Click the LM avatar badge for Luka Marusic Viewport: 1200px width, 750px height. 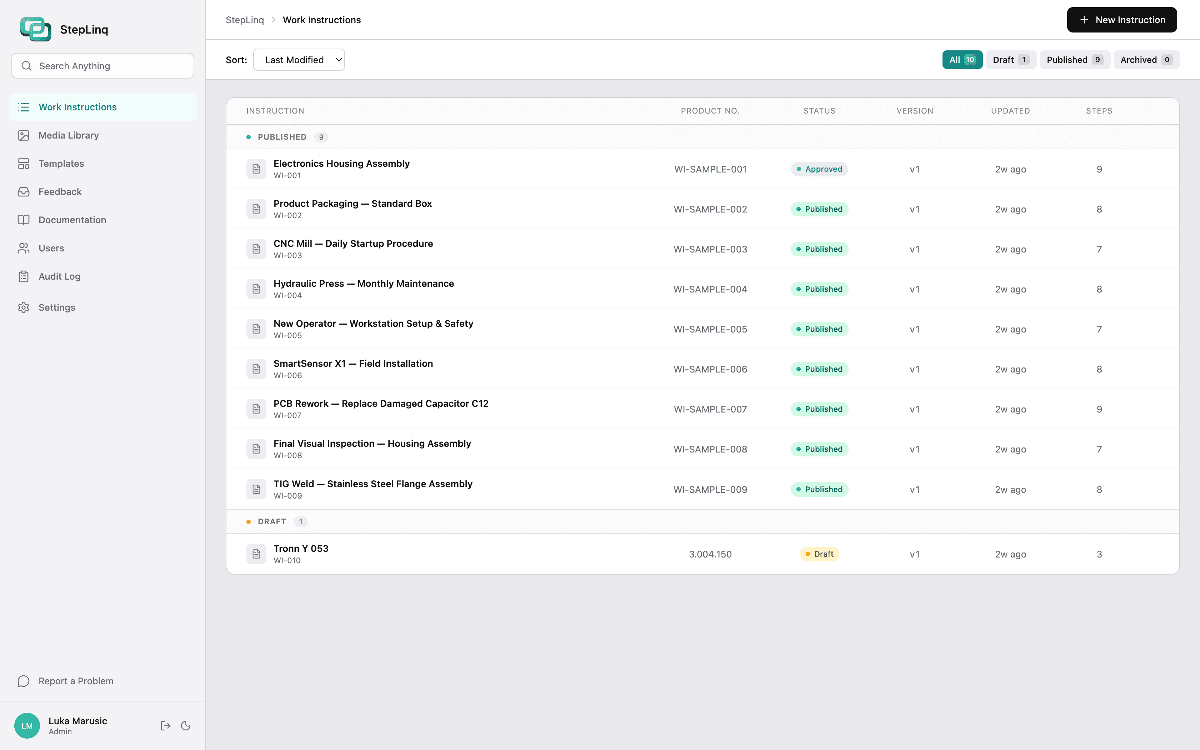(x=27, y=725)
